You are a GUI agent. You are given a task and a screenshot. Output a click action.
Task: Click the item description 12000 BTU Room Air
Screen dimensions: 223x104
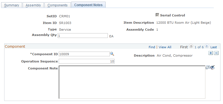[184, 23]
